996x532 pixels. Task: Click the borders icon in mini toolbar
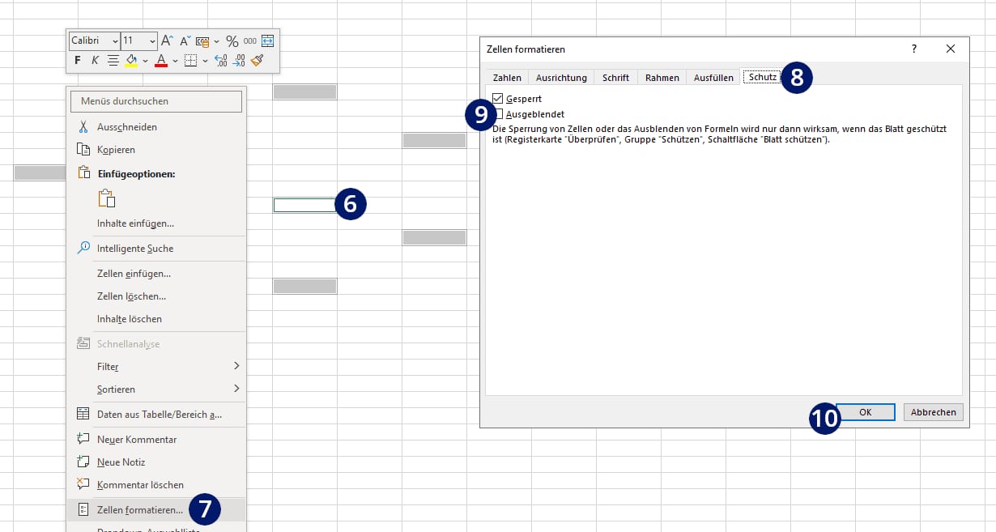tap(191, 61)
